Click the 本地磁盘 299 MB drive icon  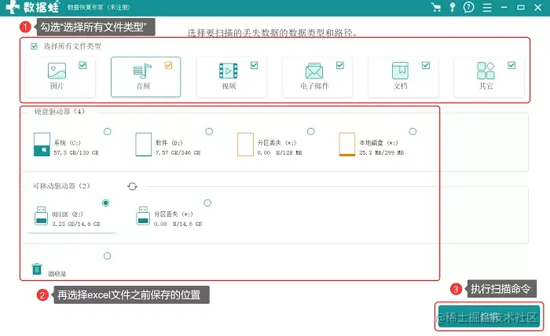click(x=347, y=144)
